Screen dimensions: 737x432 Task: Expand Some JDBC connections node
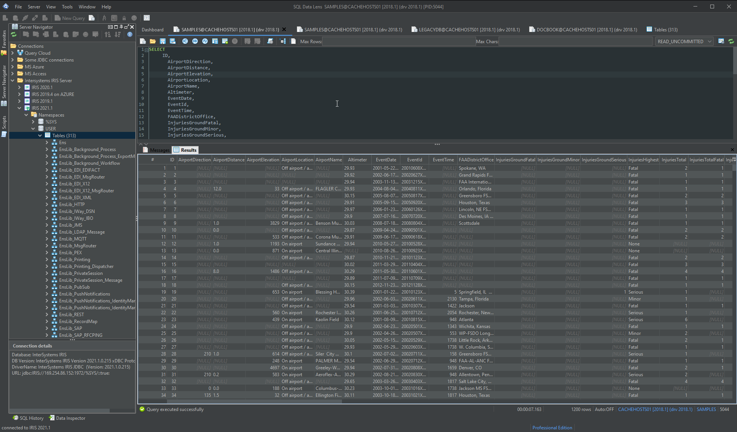click(13, 60)
